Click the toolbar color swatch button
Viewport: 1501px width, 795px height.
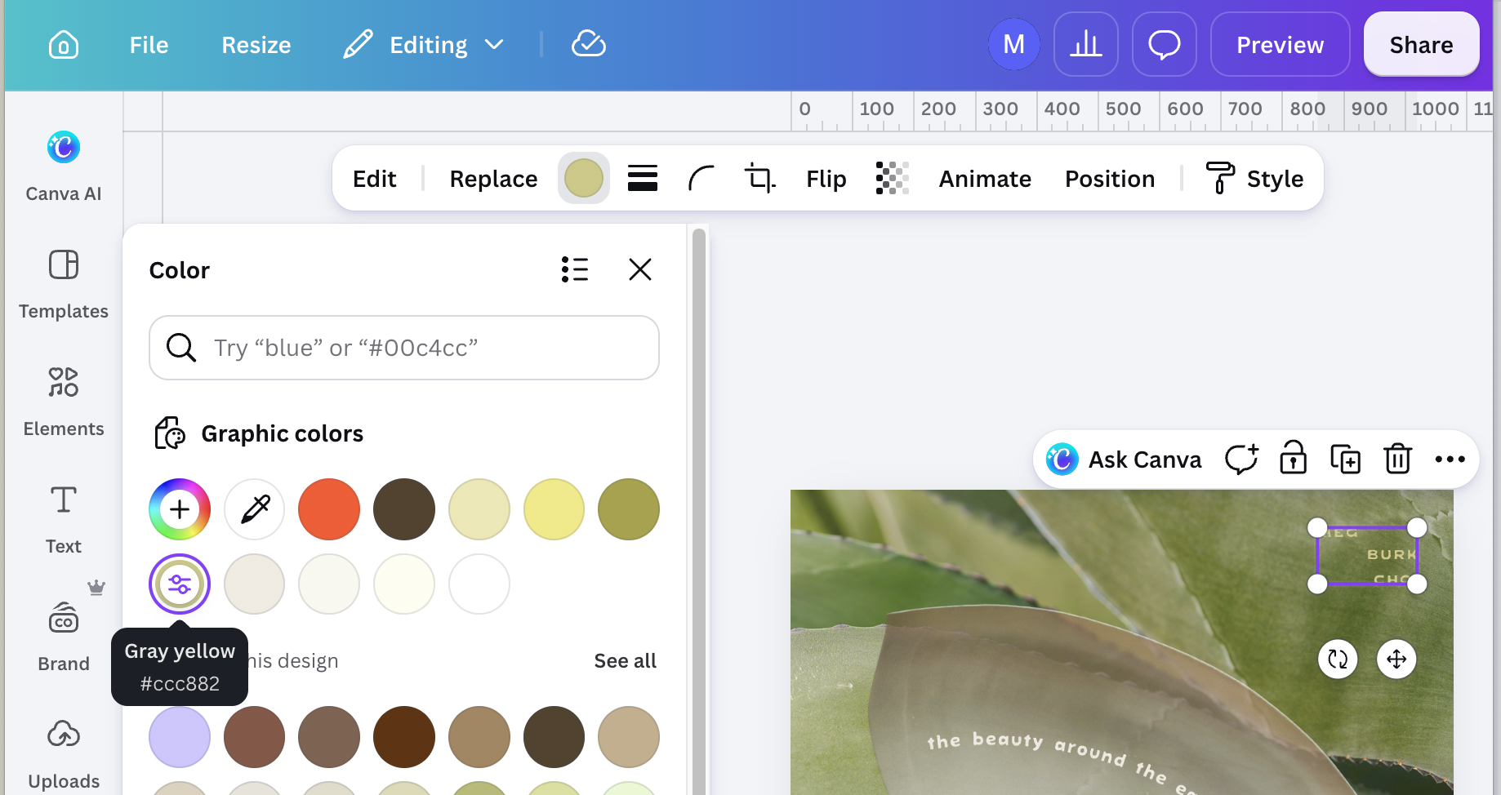tap(584, 178)
